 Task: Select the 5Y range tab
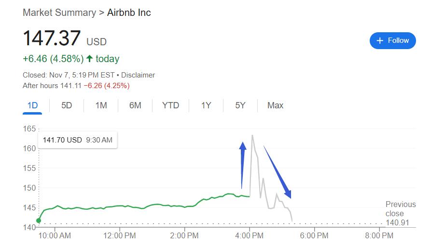(240, 105)
